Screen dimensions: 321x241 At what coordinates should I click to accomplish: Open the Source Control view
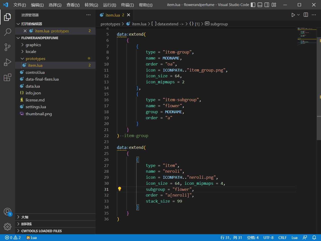click(8, 47)
